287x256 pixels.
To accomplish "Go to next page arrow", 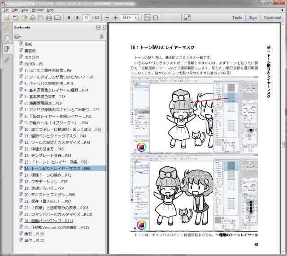I will 77,17.
